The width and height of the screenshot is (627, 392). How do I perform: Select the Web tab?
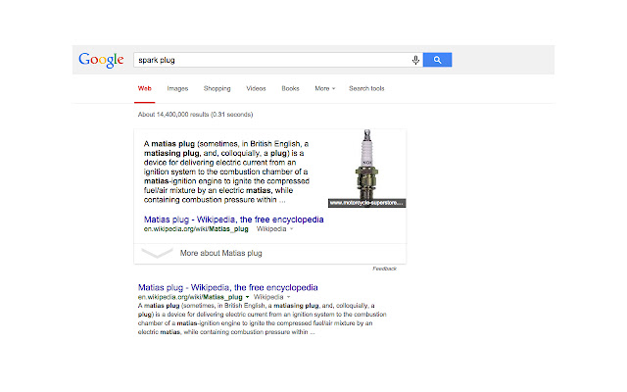(144, 88)
